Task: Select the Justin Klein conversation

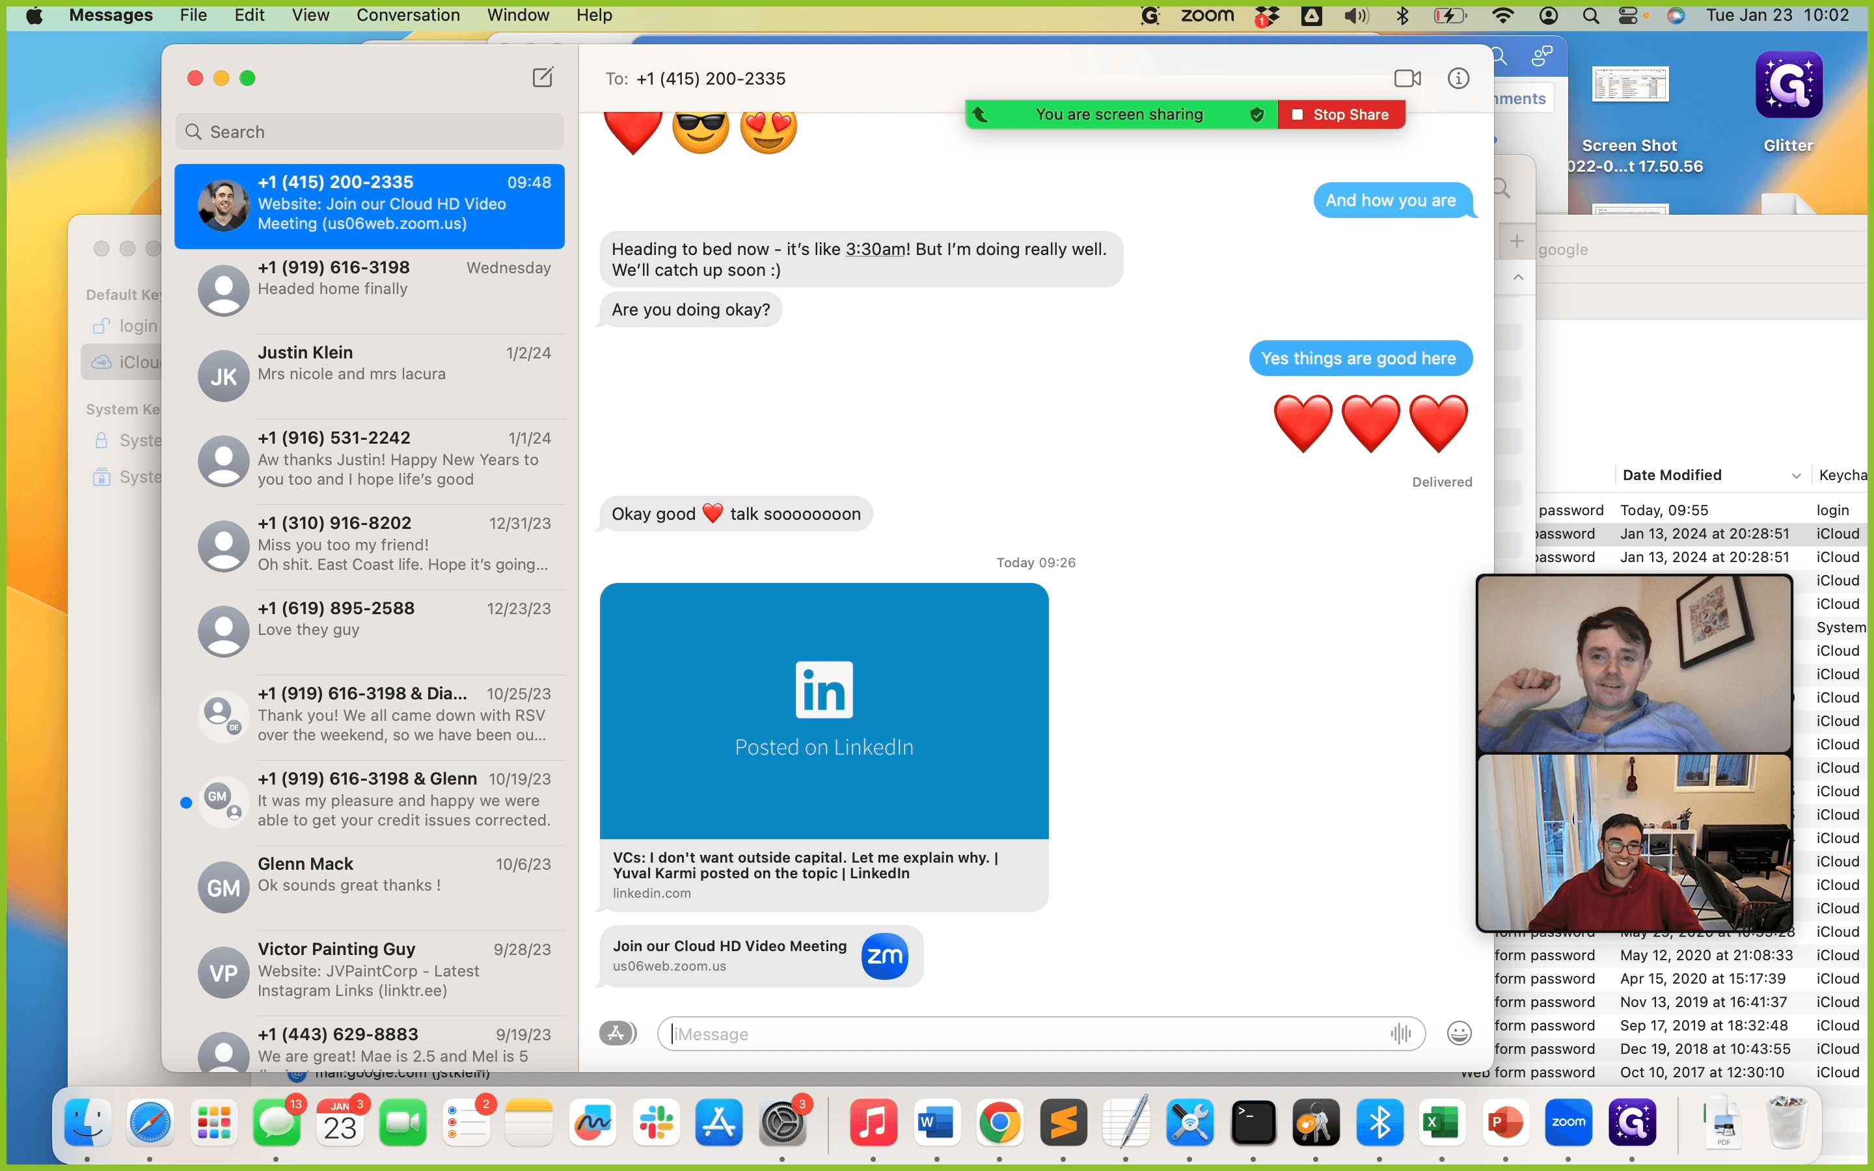Action: point(370,377)
